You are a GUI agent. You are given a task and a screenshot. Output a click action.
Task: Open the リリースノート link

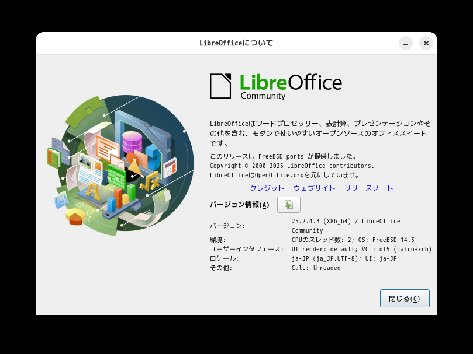(x=368, y=188)
